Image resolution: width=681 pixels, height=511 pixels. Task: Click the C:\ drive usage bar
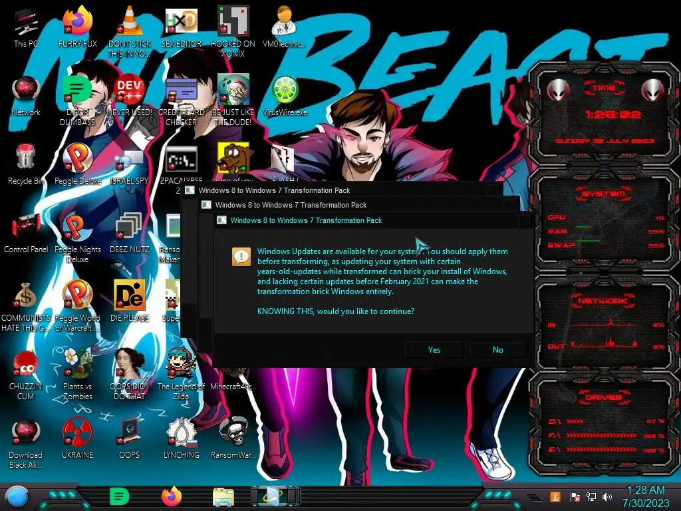coord(575,421)
